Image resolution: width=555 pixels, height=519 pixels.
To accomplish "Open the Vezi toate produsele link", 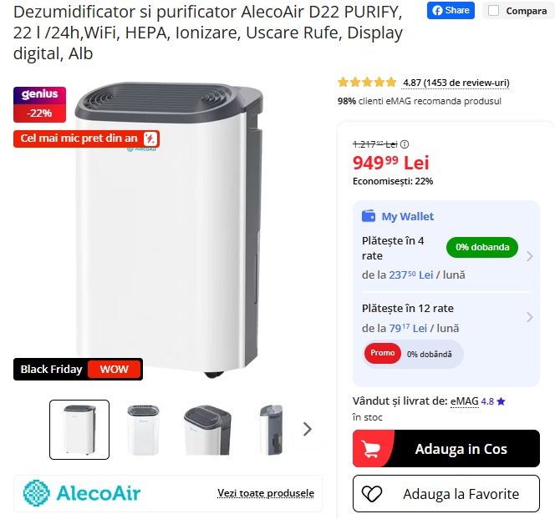I will [x=266, y=493].
